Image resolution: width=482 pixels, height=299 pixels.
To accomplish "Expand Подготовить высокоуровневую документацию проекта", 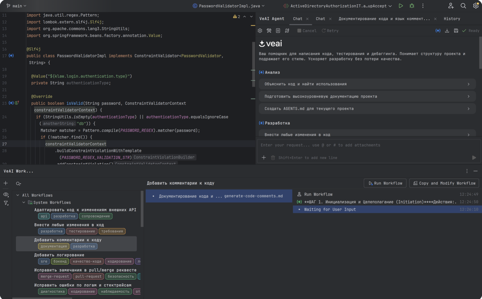I will (x=367, y=96).
